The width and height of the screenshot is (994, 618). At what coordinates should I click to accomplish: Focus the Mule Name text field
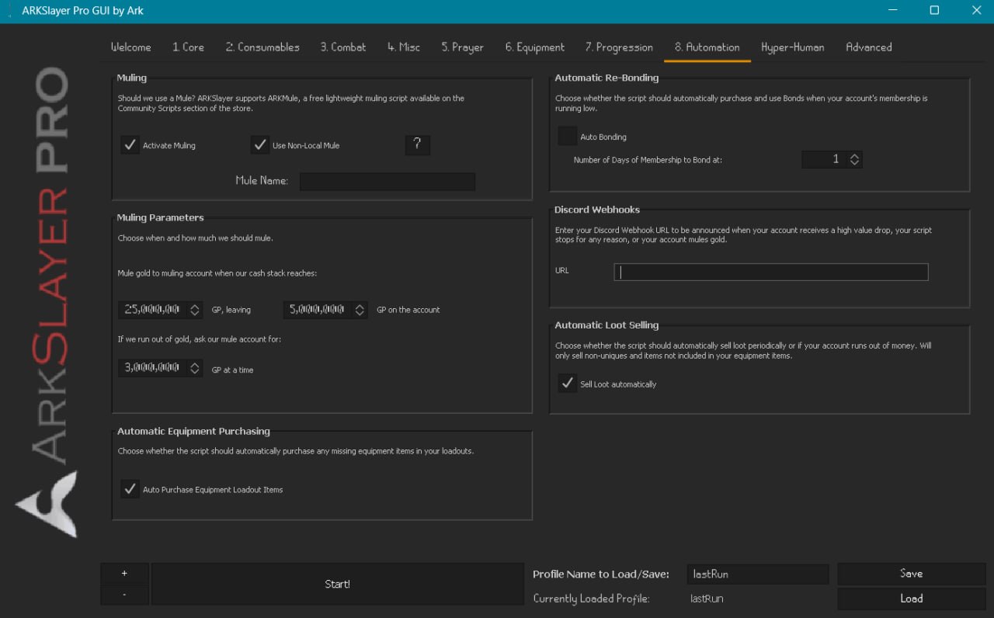(388, 181)
